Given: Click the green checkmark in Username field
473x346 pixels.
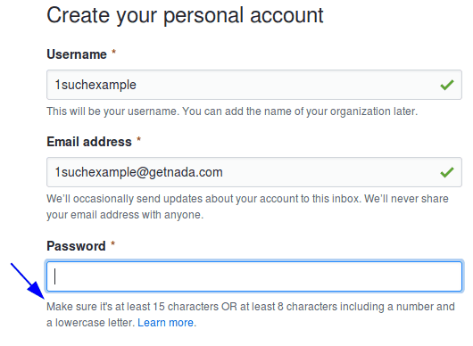Looking at the screenshot, I should 447,85.
